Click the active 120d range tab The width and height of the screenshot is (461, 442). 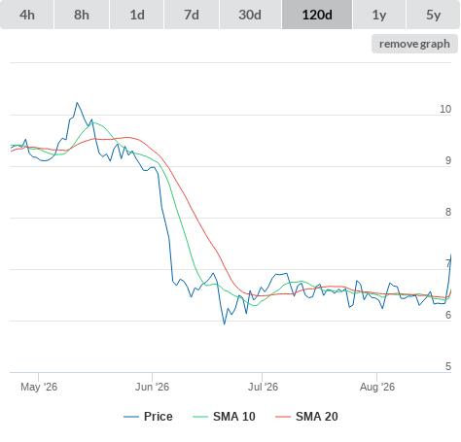(317, 15)
